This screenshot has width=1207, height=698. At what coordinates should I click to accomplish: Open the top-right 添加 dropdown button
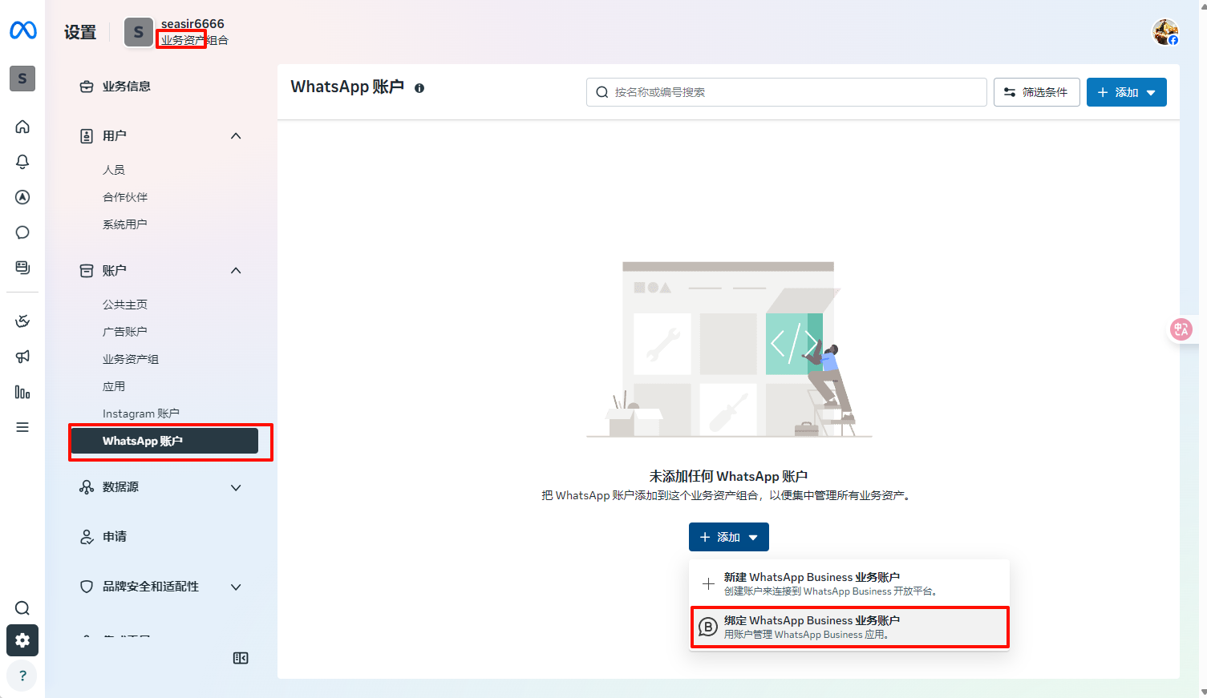coord(1126,92)
